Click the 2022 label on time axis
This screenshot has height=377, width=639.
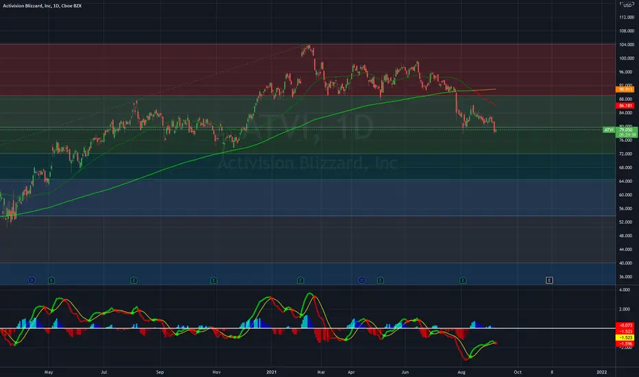(x=601, y=372)
